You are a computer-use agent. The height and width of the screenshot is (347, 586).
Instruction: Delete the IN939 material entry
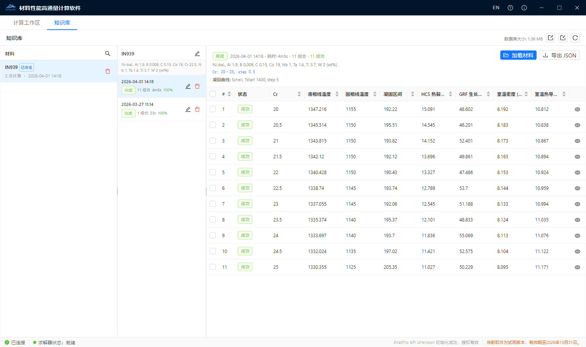108,71
